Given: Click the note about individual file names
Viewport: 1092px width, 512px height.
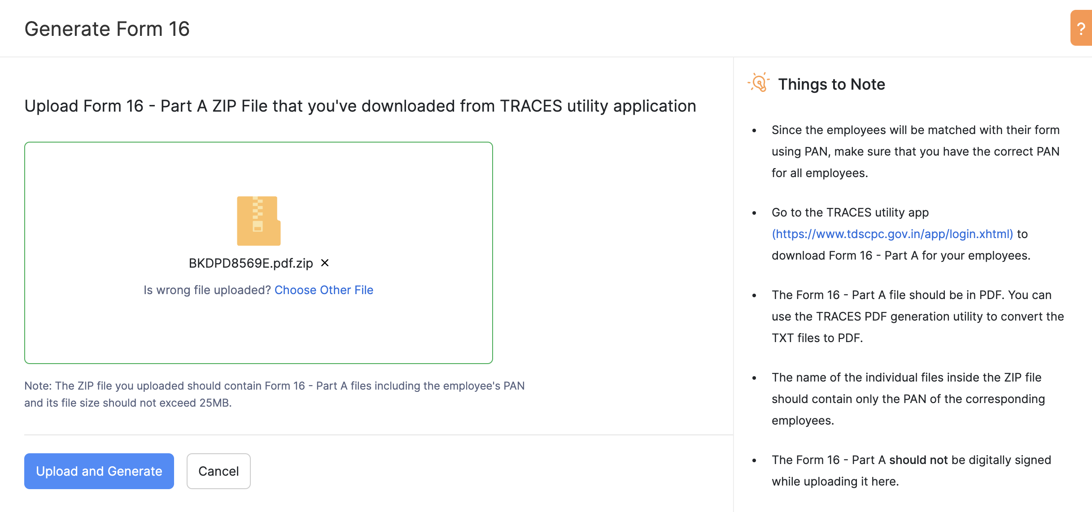Looking at the screenshot, I should coord(908,399).
